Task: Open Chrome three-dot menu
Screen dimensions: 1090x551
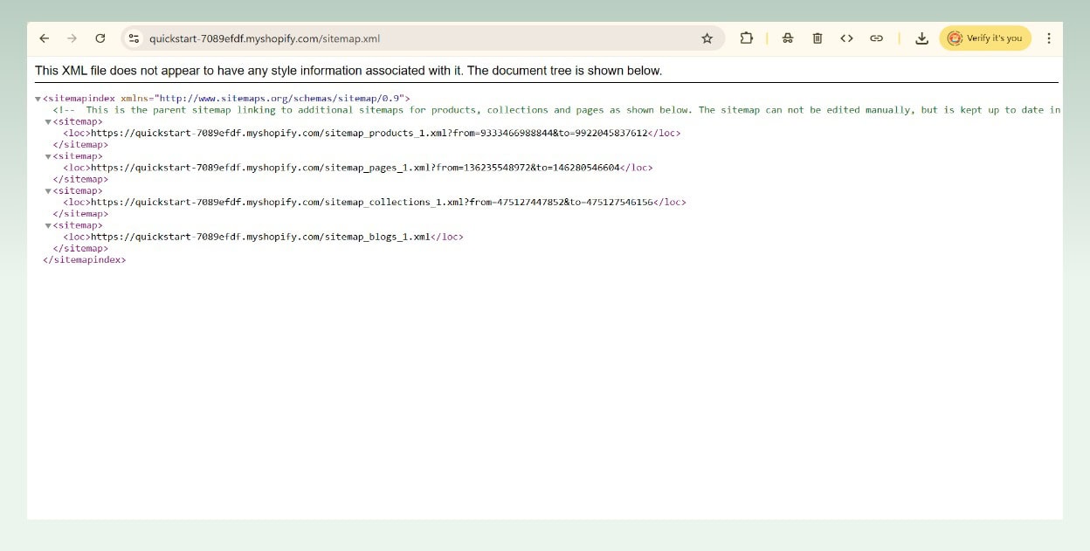Action: [1049, 38]
